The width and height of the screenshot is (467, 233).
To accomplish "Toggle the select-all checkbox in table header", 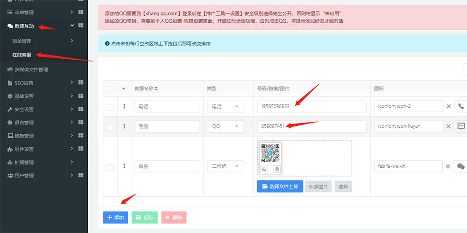I will click(110, 89).
